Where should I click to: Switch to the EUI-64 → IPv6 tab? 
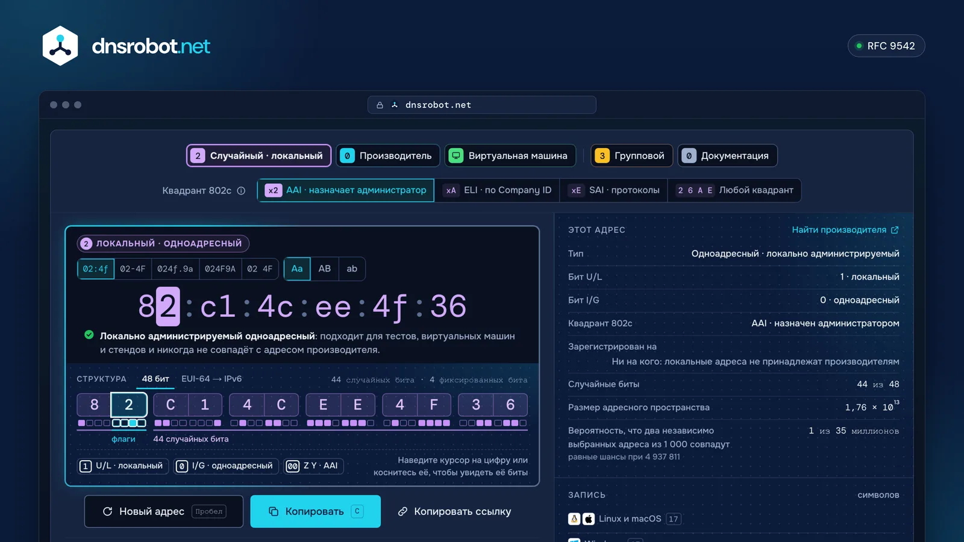pyautogui.click(x=211, y=379)
